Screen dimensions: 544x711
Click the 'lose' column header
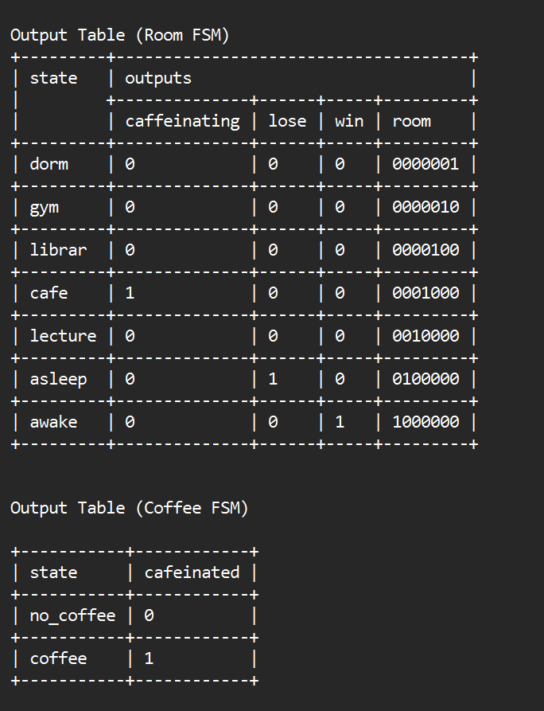287,121
